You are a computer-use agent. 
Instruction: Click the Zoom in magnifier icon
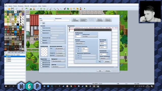tap(55, 9)
